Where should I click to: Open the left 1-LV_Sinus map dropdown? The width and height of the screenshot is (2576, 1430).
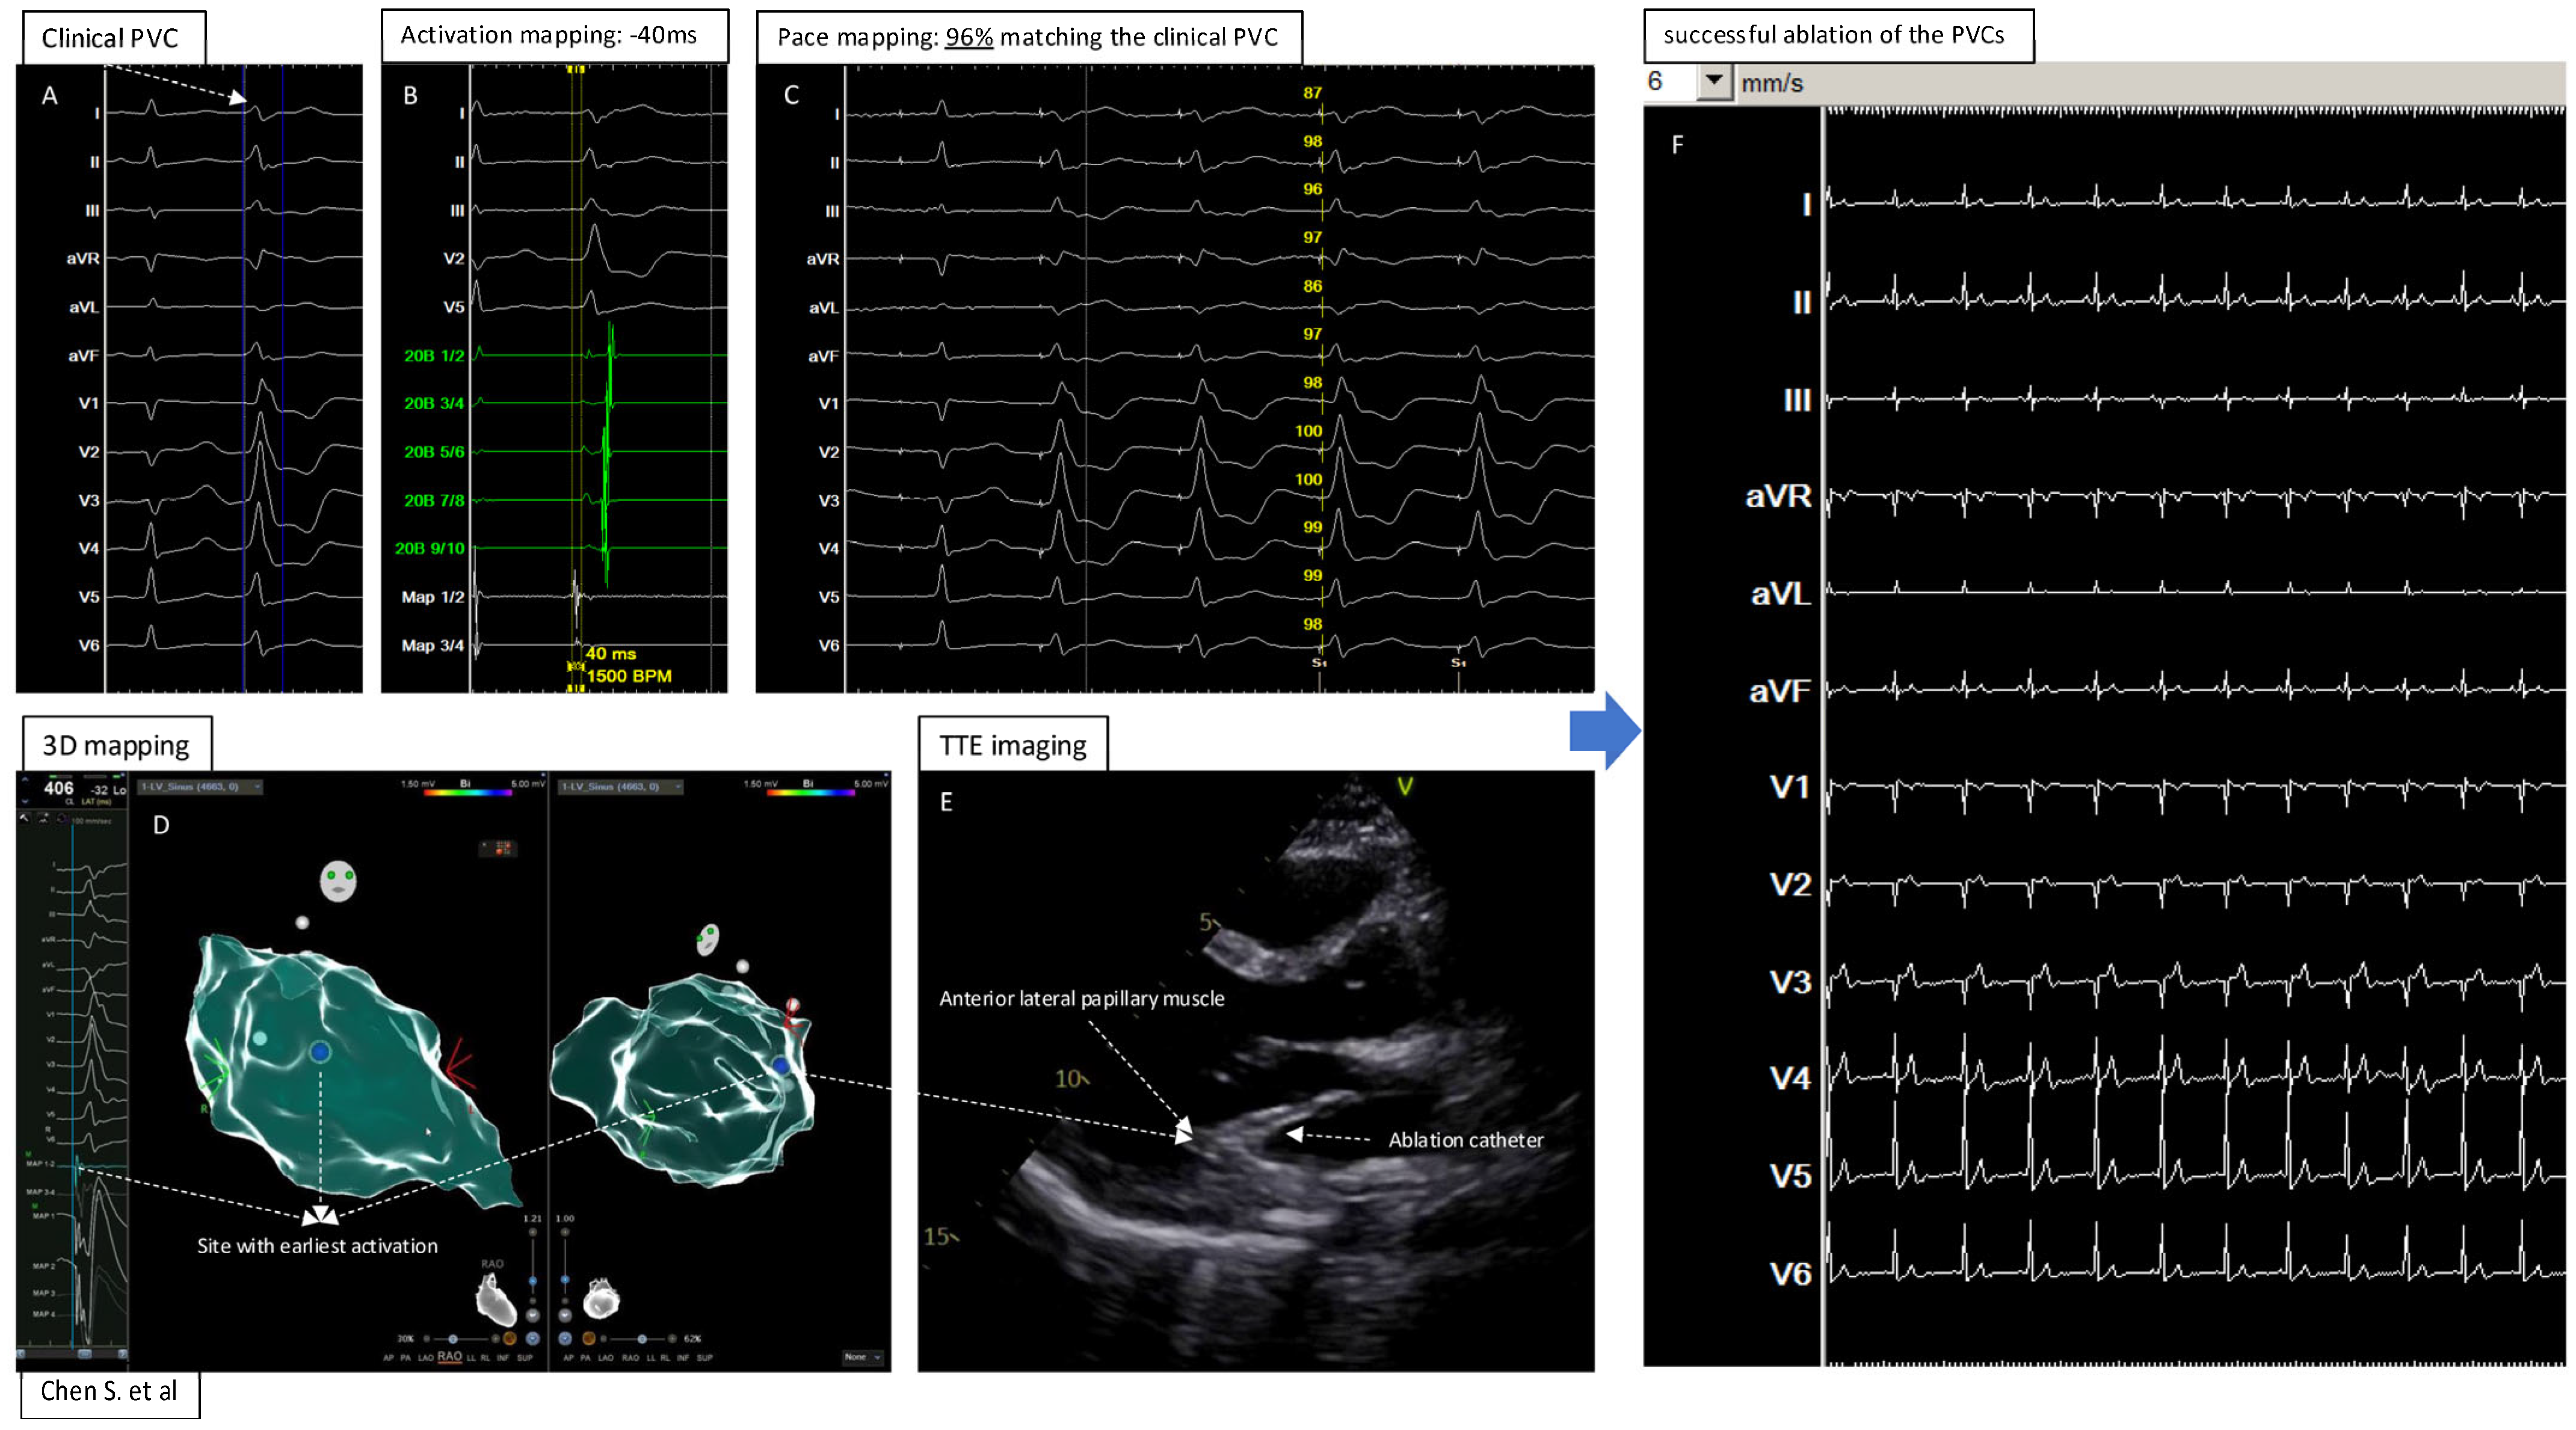(x=258, y=787)
